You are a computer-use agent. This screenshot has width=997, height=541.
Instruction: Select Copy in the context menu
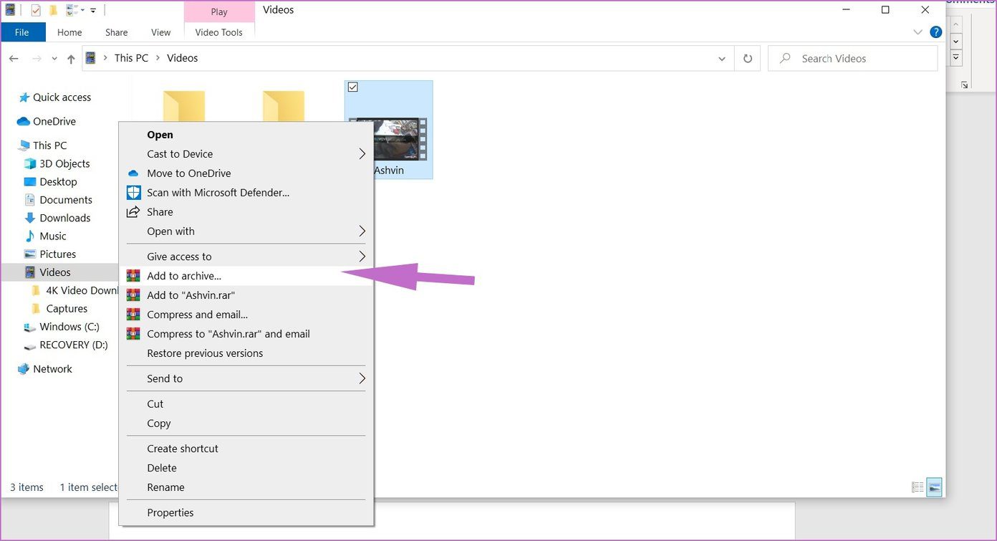pos(246,423)
